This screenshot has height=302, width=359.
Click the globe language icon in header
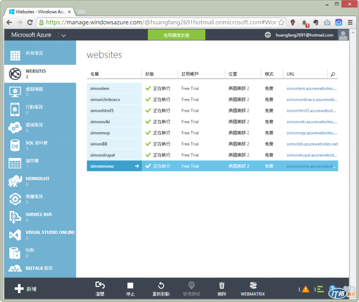(267, 35)
